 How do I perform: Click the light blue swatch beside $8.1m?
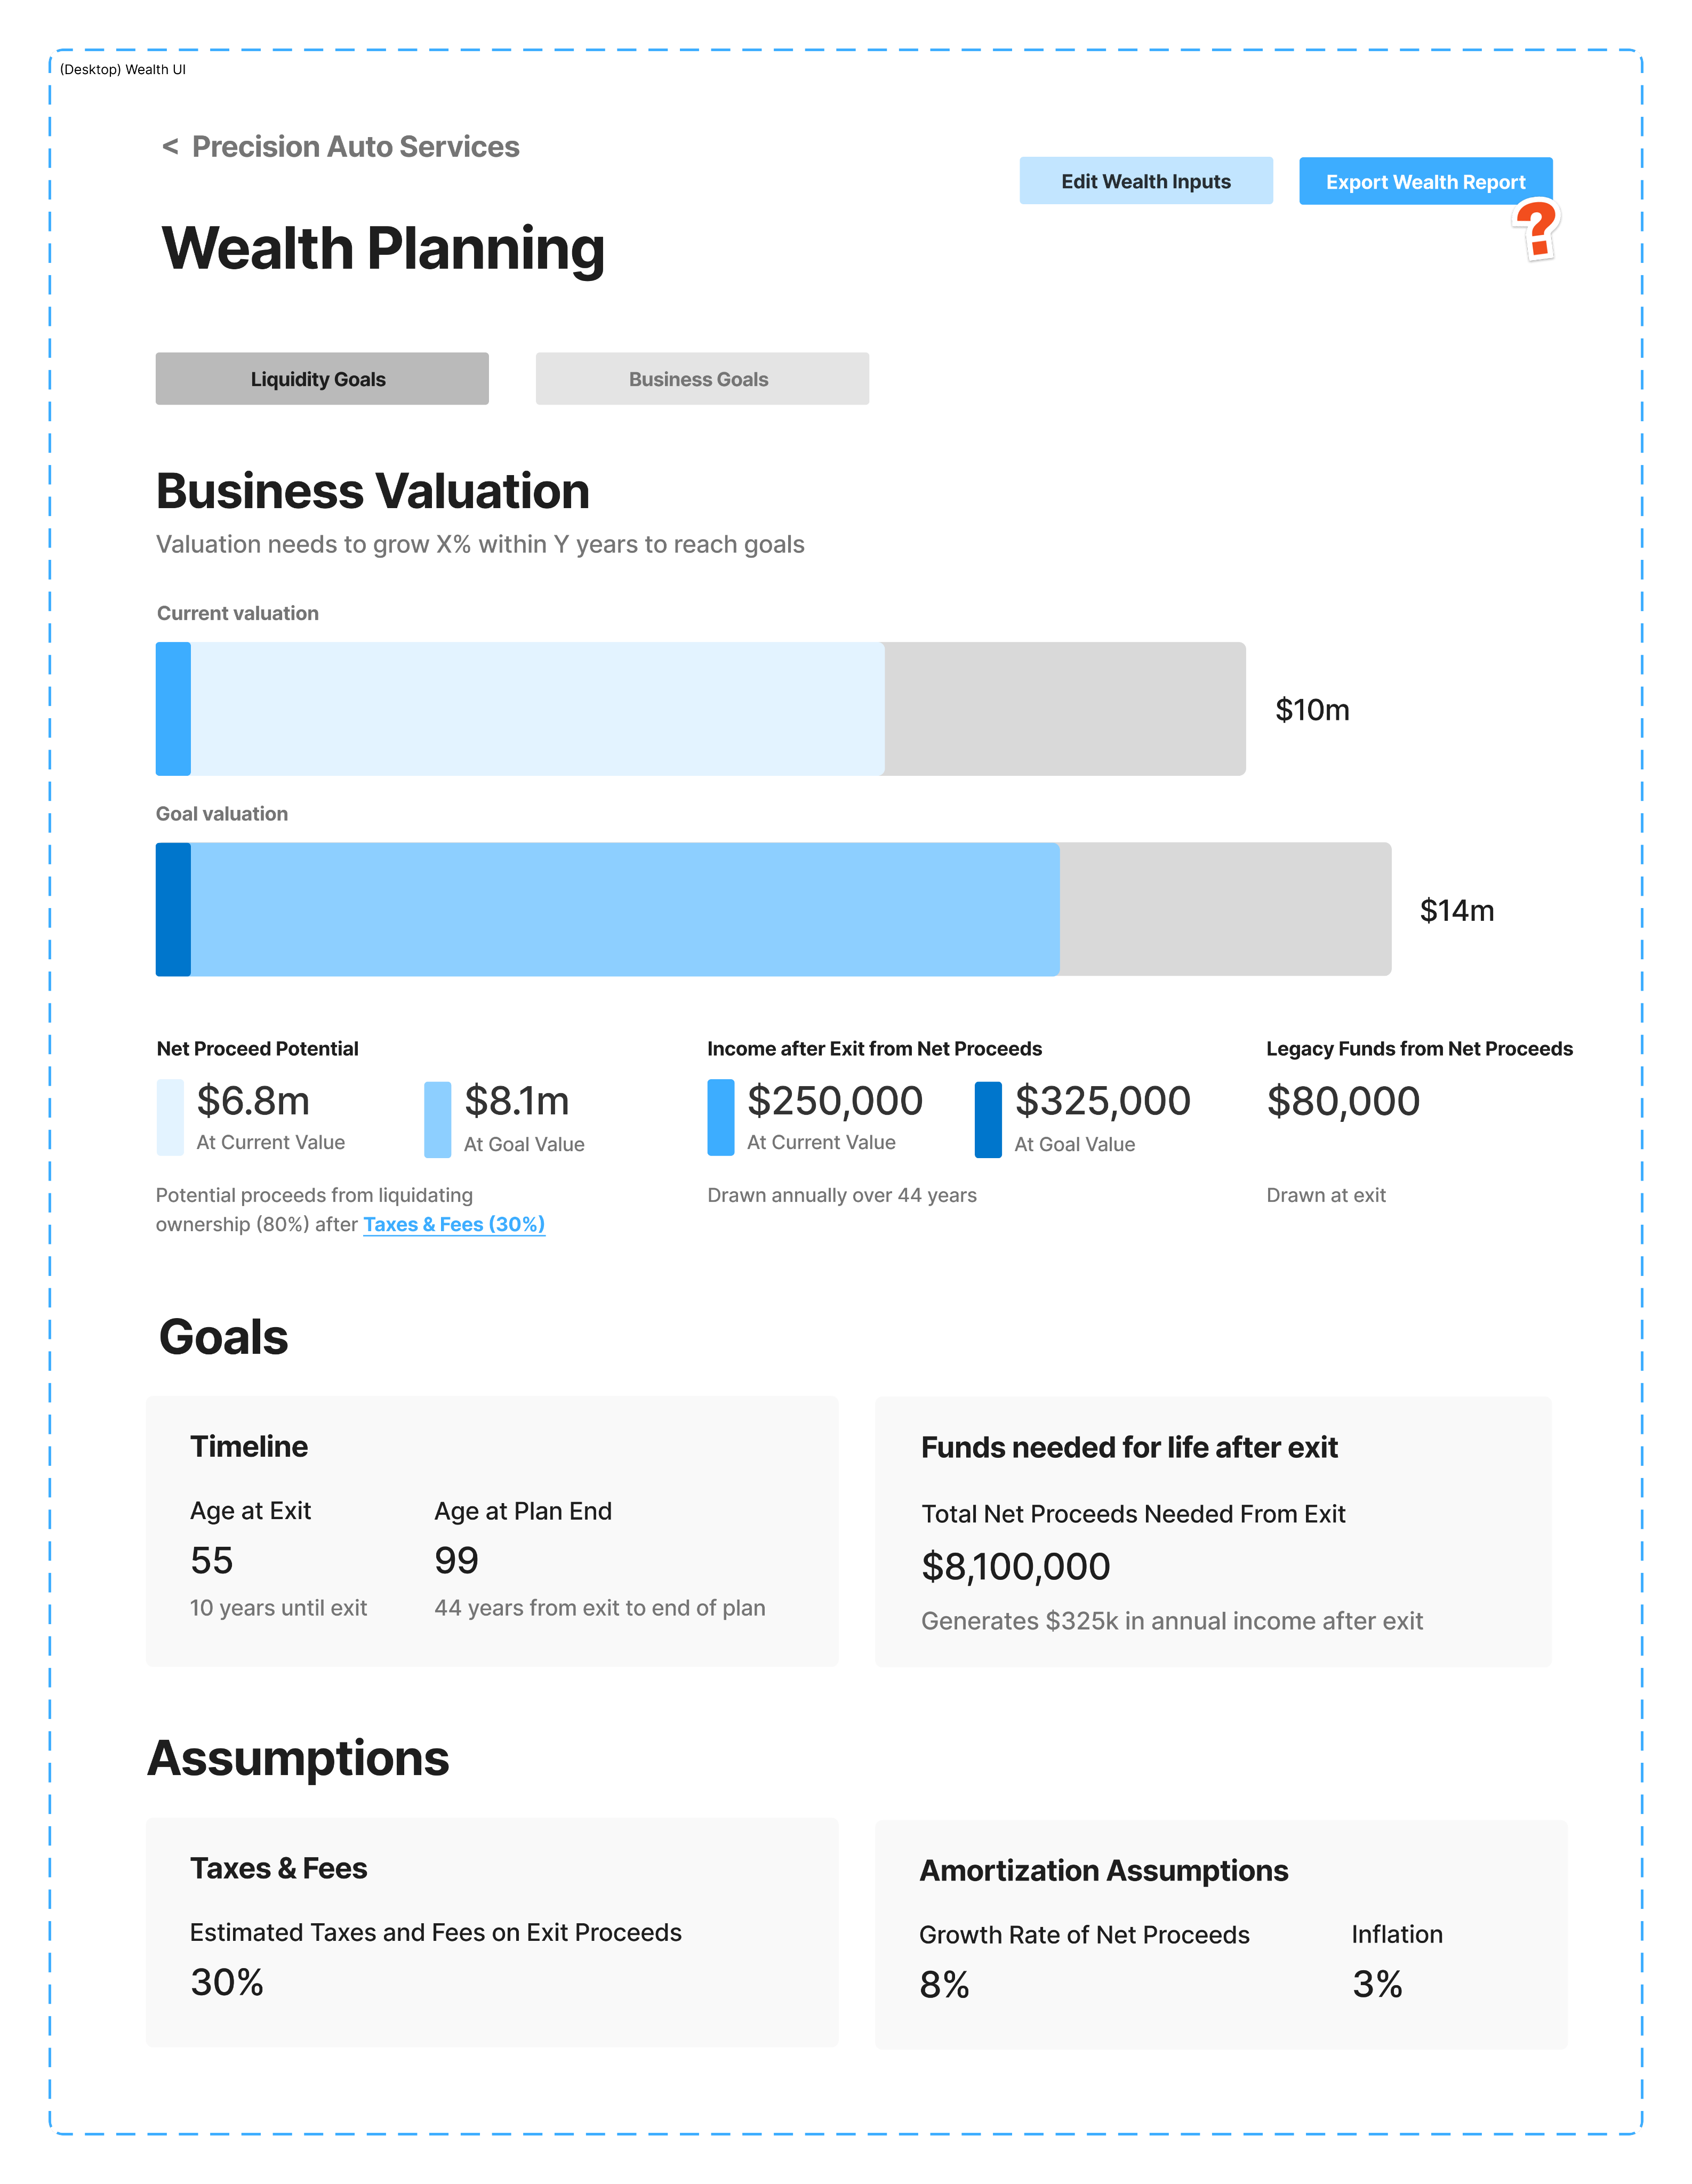(x=437, y=1119)
